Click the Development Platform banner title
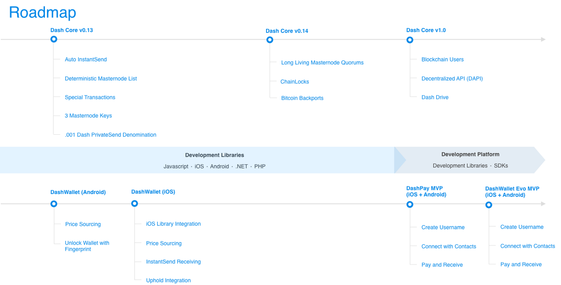This screenshot has height=285, width=561. tap(470, 154)
